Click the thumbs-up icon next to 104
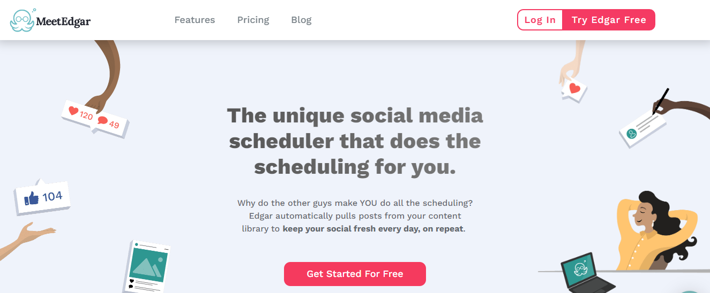This screenshot has width=710, height=293. click(x=32, y=199)
